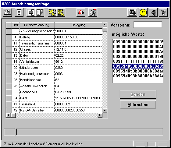Click the table's scroll up arrow
Image resolution: width=171 pixels, height=148 pixels.
point(105,25)
